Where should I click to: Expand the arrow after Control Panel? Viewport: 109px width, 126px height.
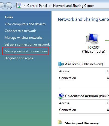pos(50,6)
